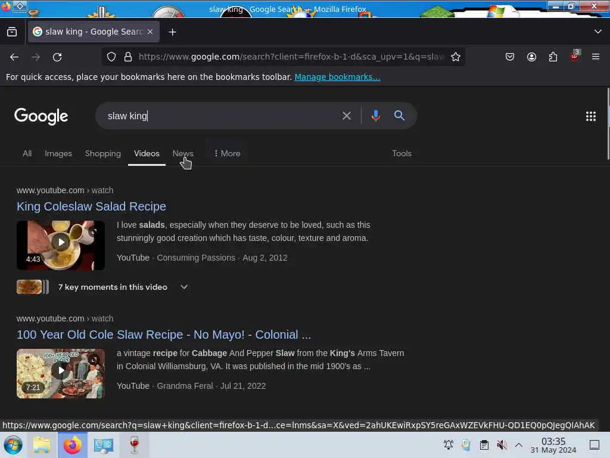Viewport: 610px width, 458px height.
Task: Click the address bar URL
Action: (291, 57)
